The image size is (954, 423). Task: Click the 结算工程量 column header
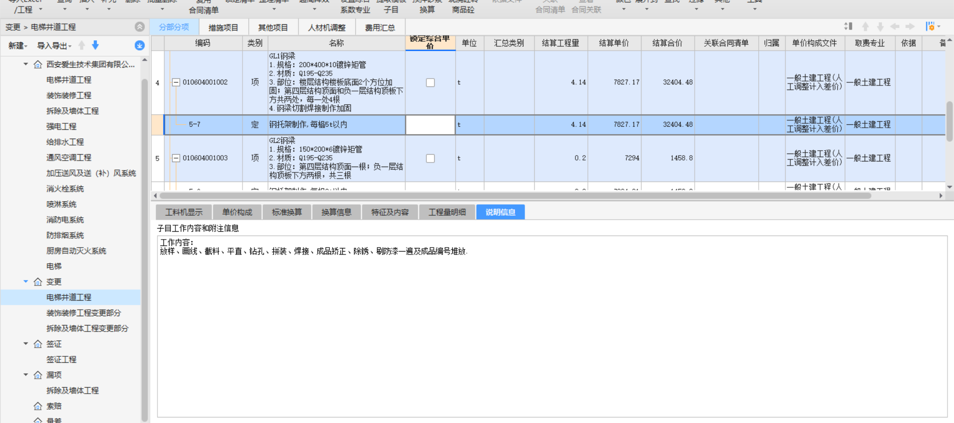561,43
